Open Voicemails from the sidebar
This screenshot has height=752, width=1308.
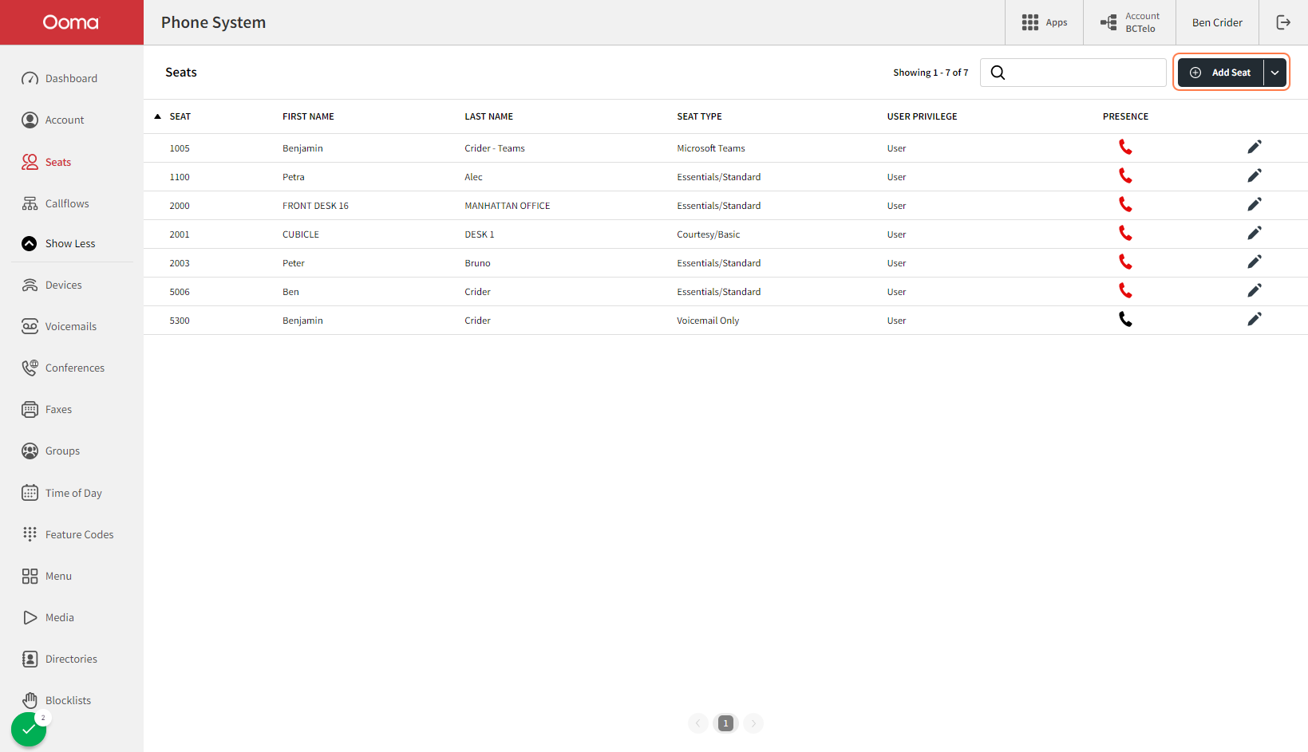[59, 326]
